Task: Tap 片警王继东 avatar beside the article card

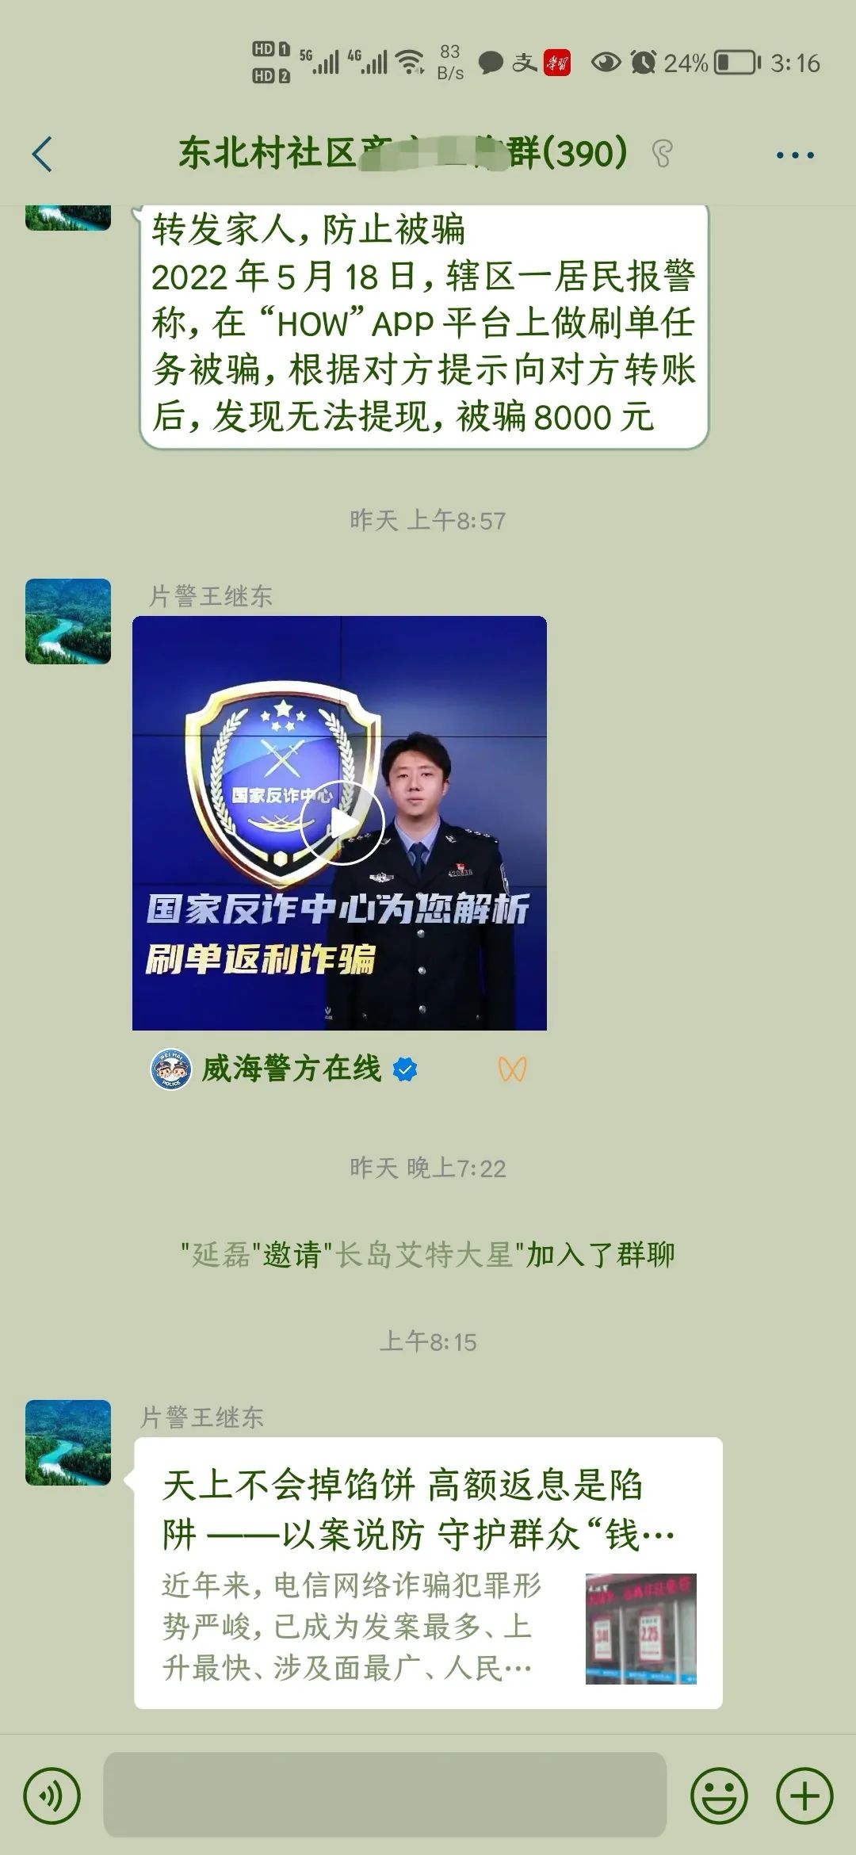Action: (x=68, y=1443)
